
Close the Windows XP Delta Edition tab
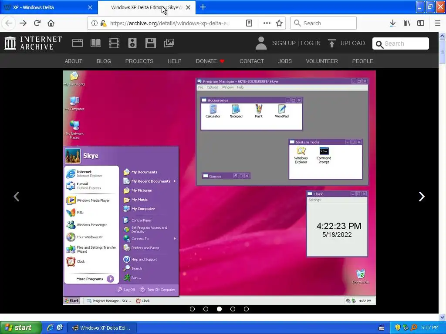pos(188,7)
